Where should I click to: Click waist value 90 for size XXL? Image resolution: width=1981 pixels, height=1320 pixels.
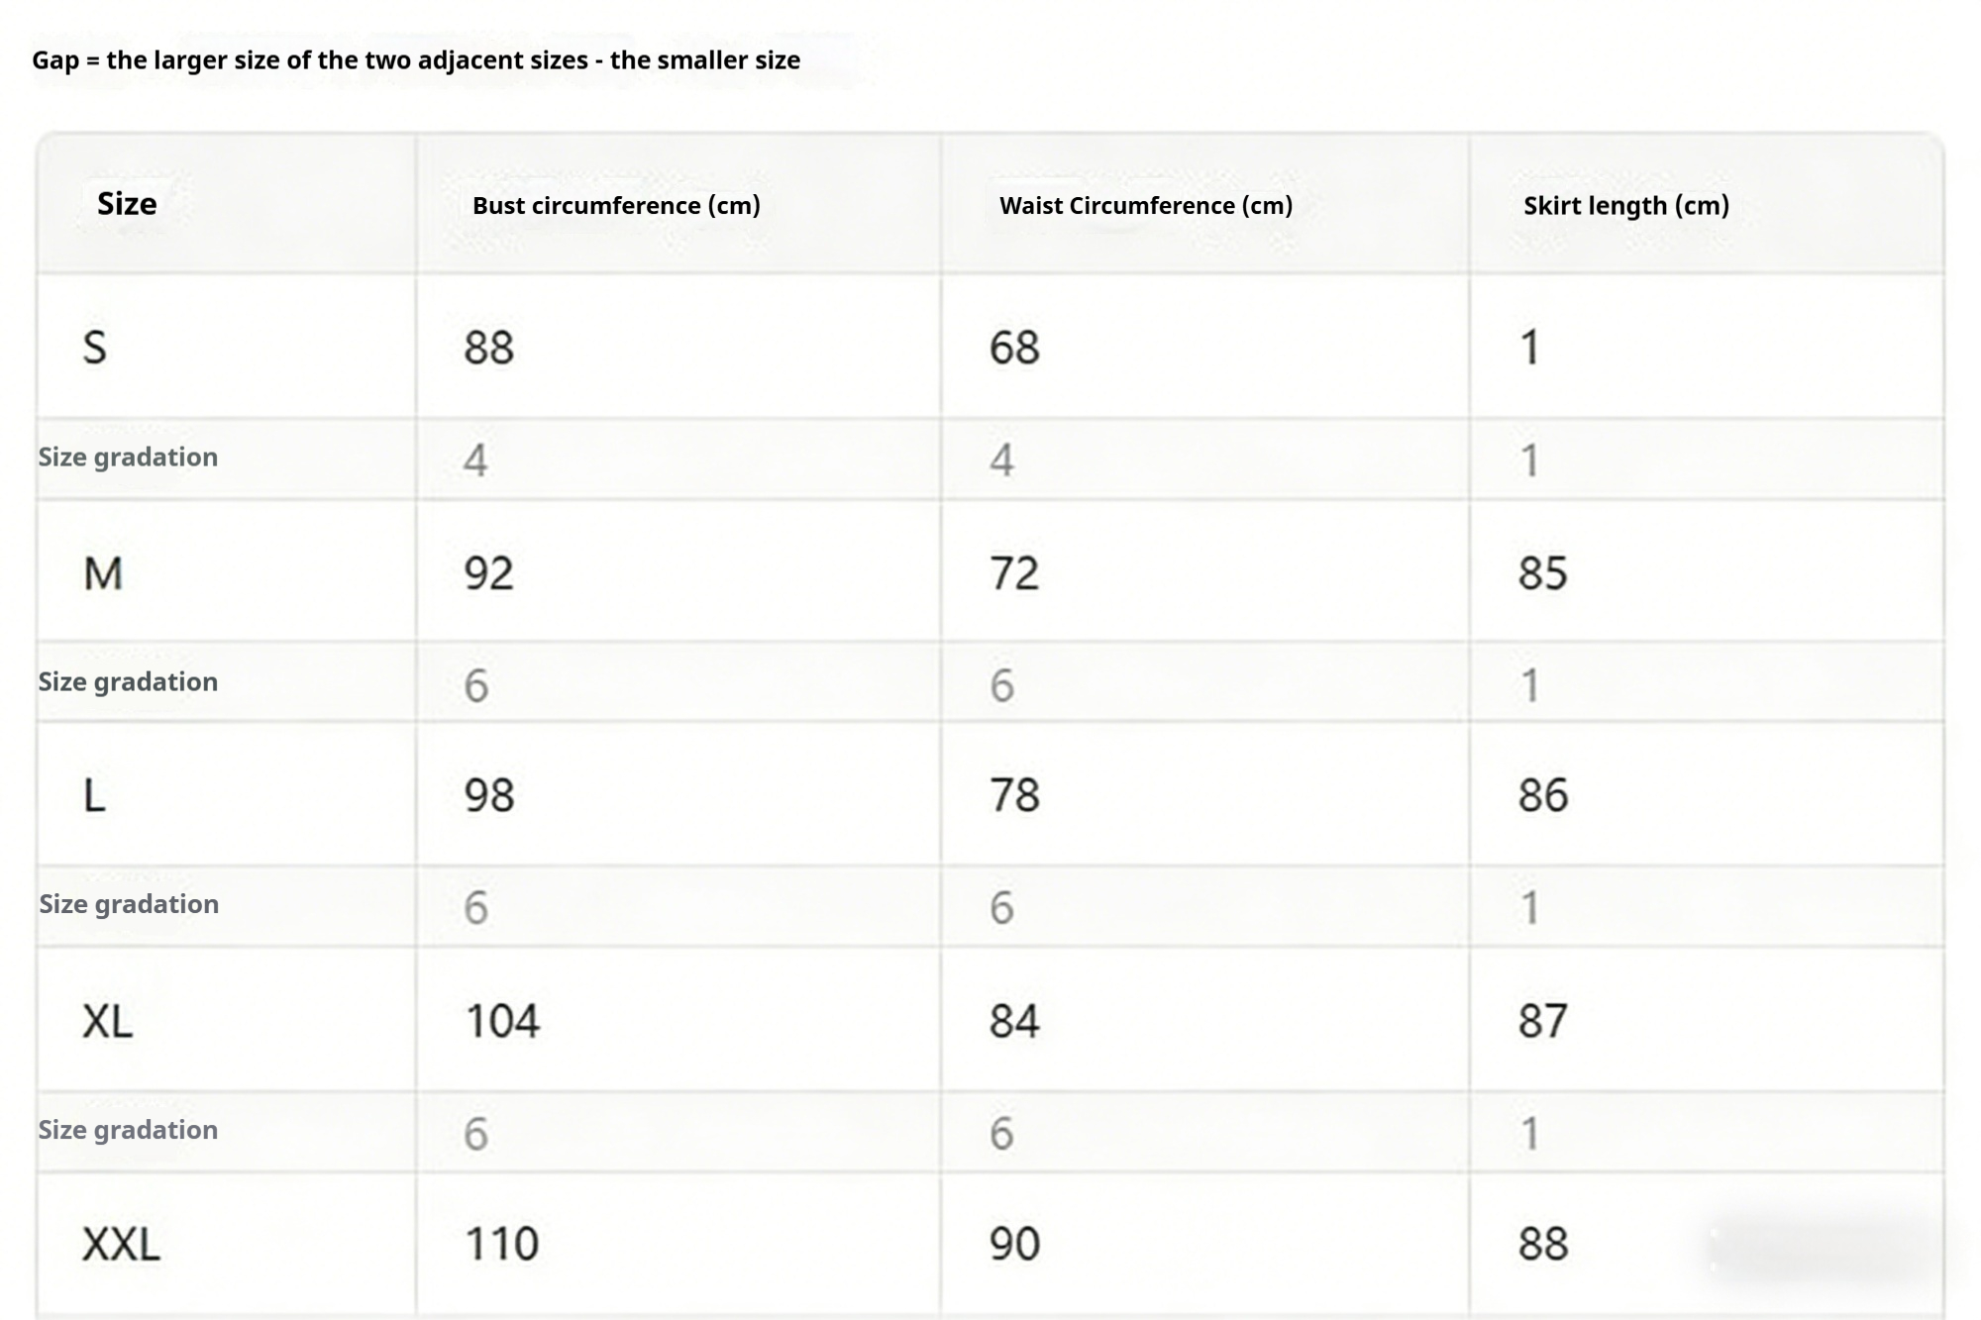(1014, 1244)
